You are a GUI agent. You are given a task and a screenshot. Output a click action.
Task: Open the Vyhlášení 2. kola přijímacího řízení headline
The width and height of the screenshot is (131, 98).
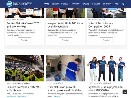(105, 89)
